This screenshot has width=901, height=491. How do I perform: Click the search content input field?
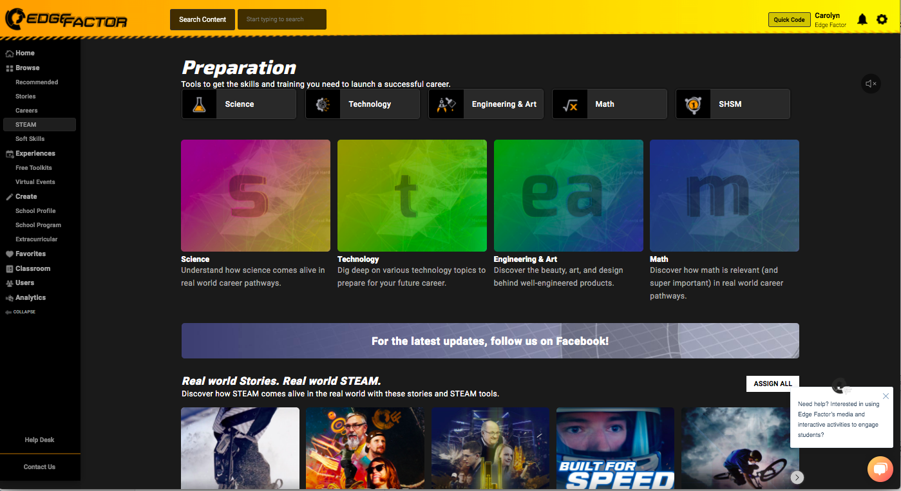pyautogui.click(x=282, y=19)
